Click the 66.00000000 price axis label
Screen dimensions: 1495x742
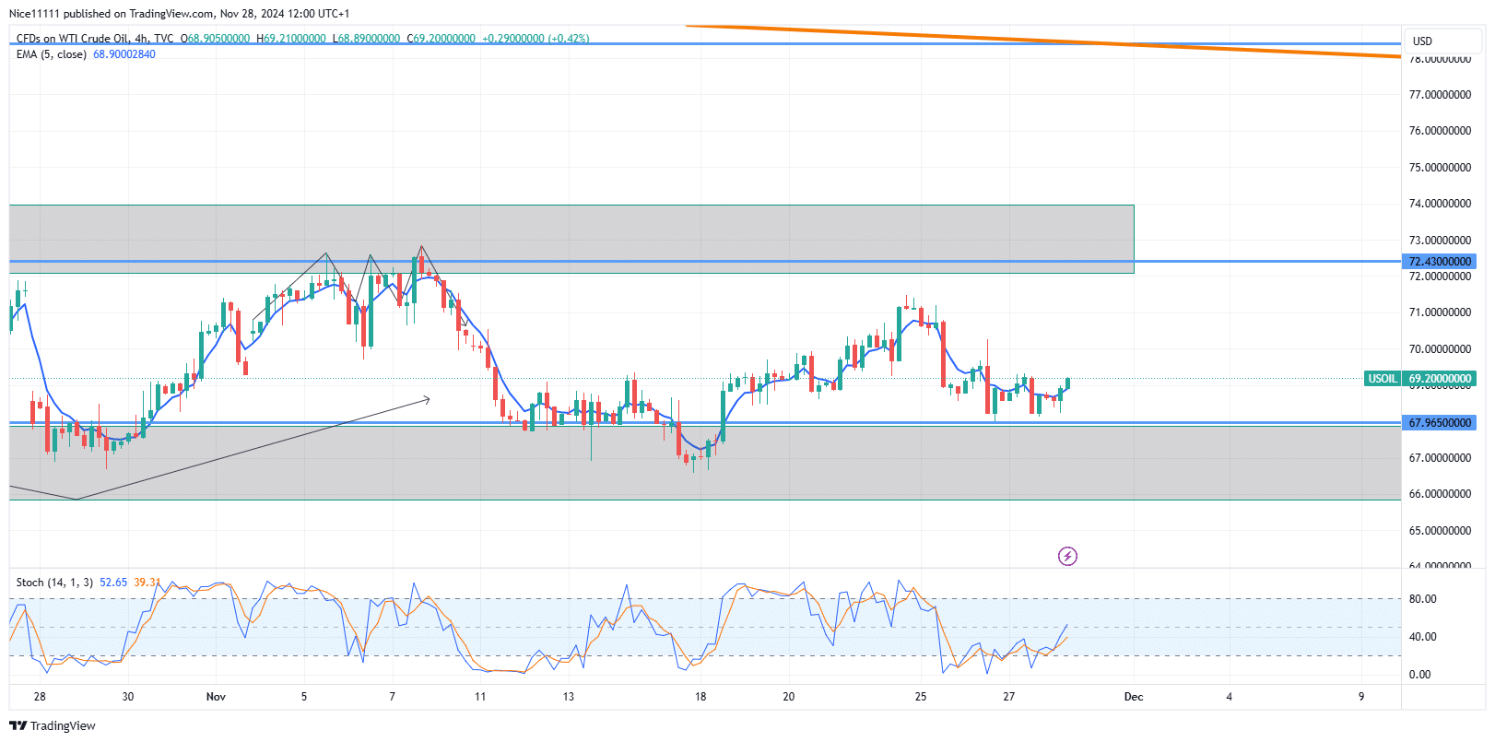pos(1440,494)
